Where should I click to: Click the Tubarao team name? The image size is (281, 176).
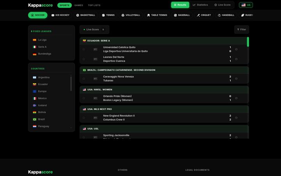[108, 81]
